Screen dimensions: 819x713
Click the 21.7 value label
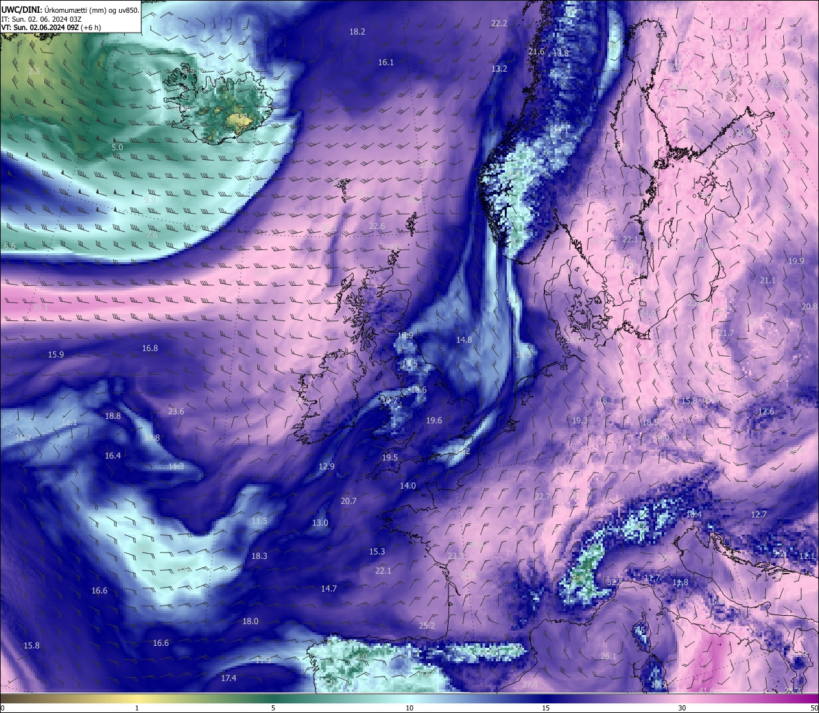point(726,333)
